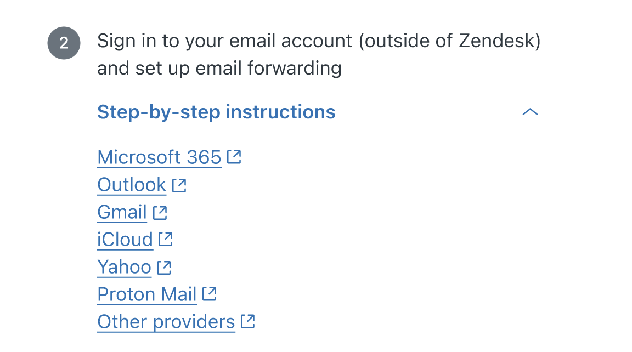The image size is (632, 352).
Task: Click the external link icon after Other providers
Action: coord(248,321)
